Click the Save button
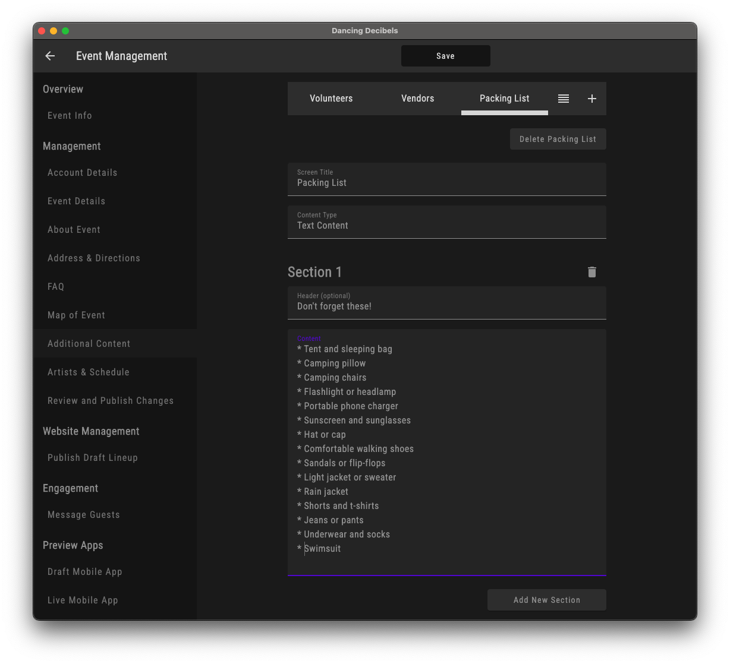The image size is (730, 664). 445,56
